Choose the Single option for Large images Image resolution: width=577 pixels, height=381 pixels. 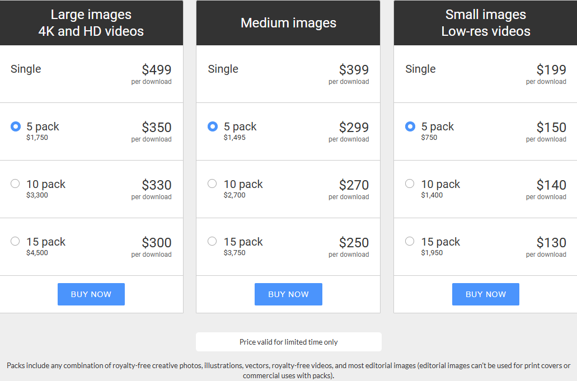[x=26, y=69]
